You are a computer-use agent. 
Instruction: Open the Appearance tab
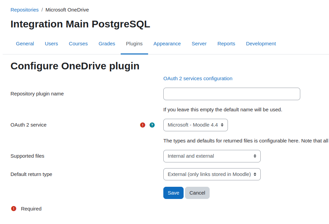click(x=167, y=44)
